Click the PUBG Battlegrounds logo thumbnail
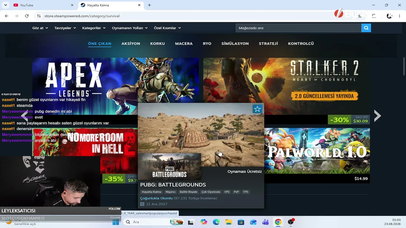This screenshot has width=406, height=228. 169,167
